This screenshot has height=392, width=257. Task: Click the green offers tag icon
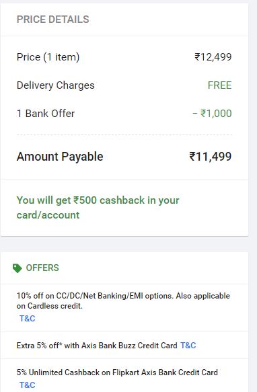coord(17,268)
